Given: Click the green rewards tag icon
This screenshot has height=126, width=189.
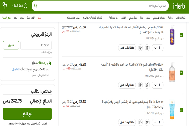Looking at the screenshot, I should [x=50, y=63].
